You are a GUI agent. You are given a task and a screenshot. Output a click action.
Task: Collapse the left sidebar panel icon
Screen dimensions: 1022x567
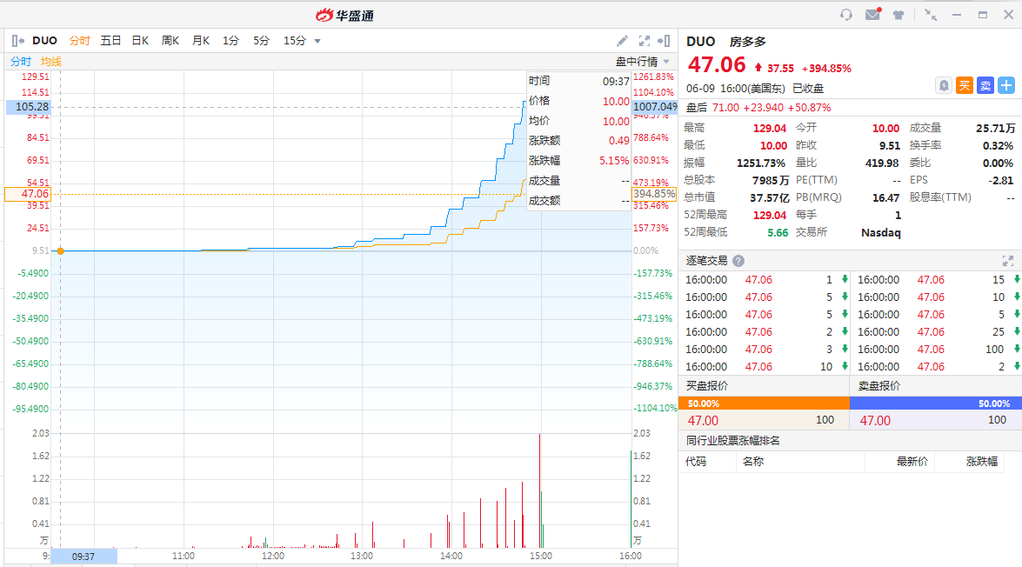tap(18, 40)
